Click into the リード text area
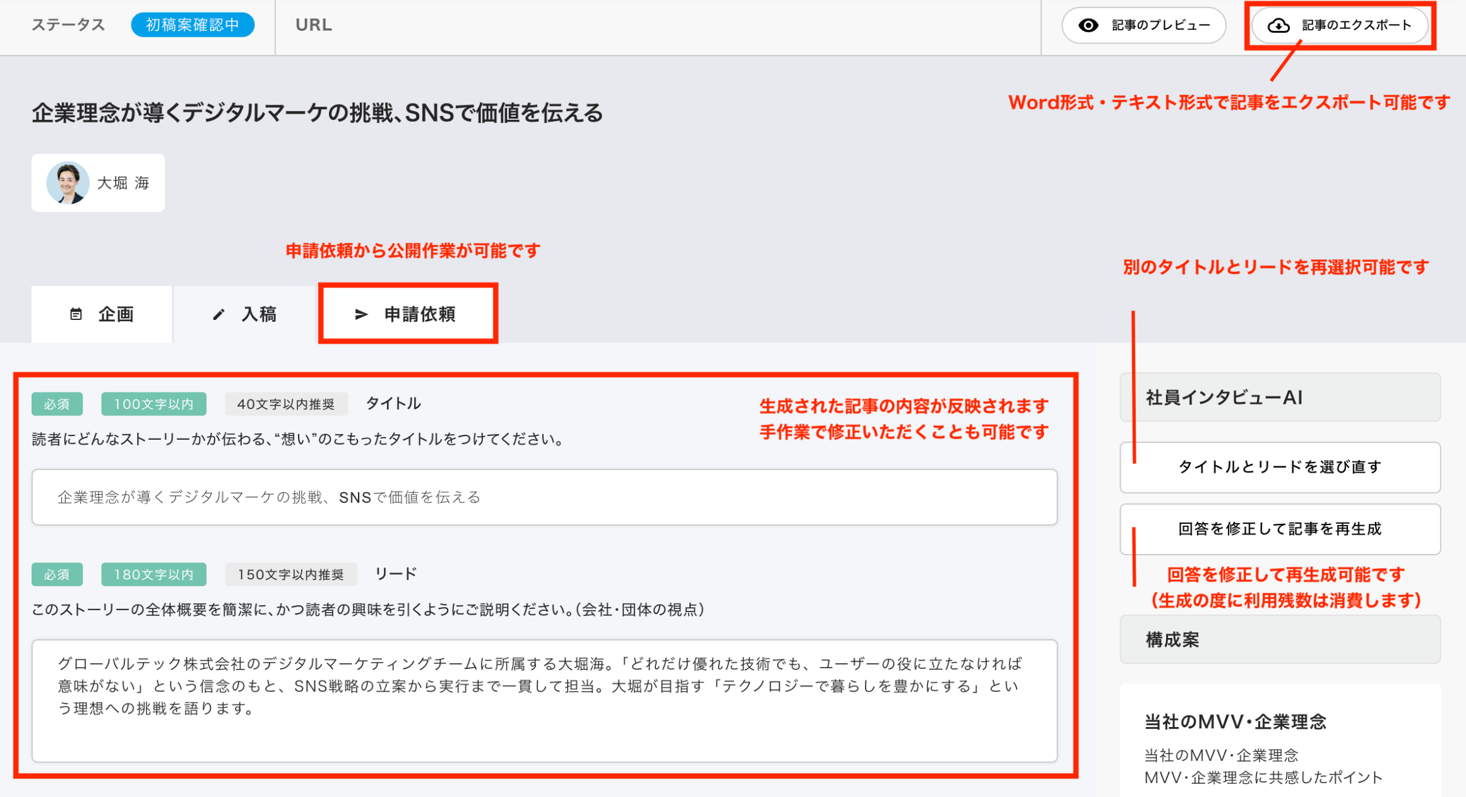 pos(544,700)
